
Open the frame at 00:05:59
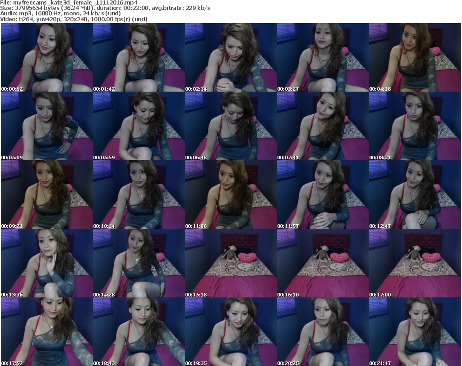139,126
